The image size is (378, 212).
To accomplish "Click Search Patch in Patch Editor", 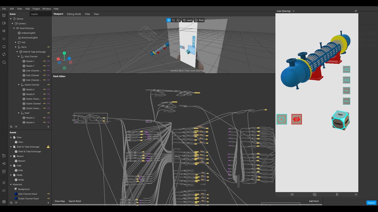I will click(75, 201).
